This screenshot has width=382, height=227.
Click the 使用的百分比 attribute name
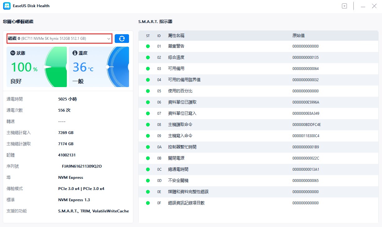[180, 91]
